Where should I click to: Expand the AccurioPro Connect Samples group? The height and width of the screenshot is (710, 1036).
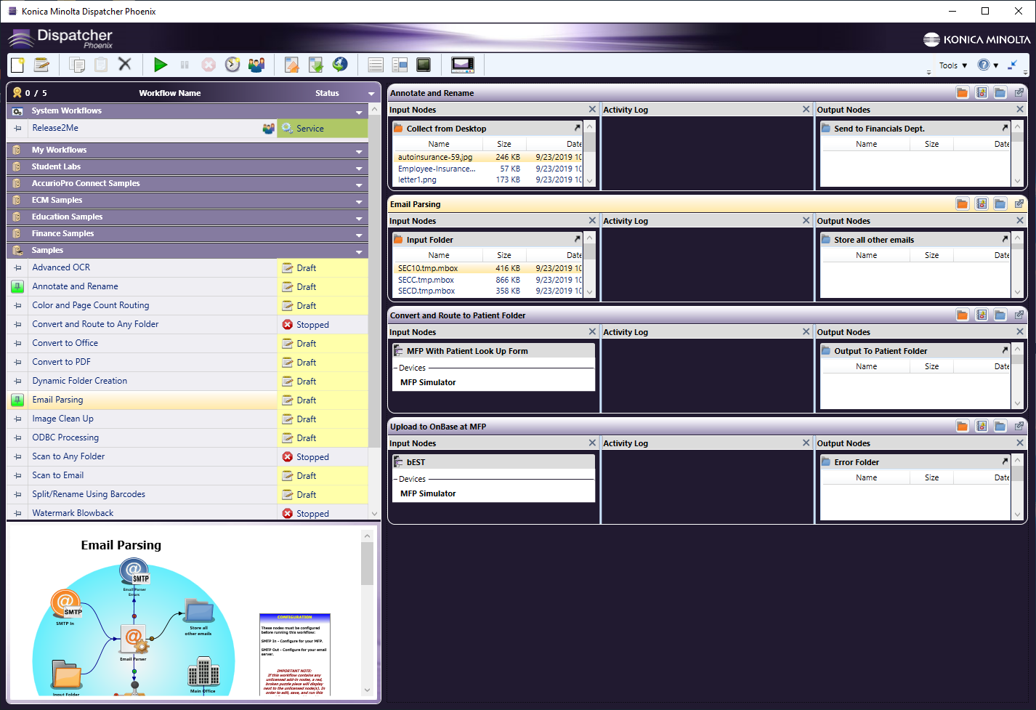pyautogui.click(x=359, y=185)
